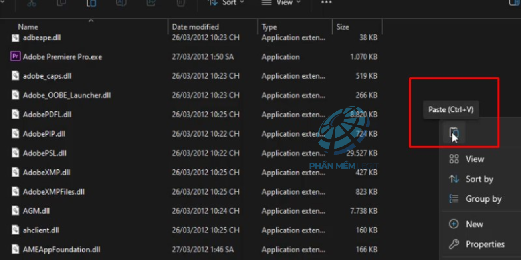Click the 38 KB size cell
This screenshot has height=262, width=521.
point(368,38)
